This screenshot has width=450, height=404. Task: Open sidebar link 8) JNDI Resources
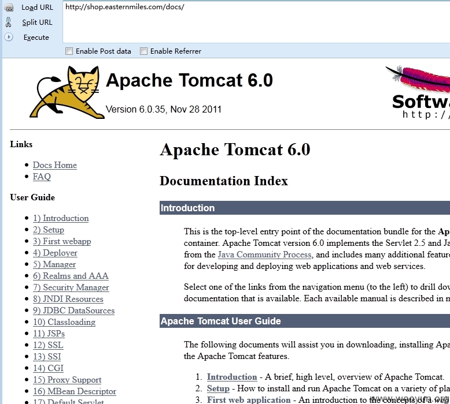click(68, 299)
